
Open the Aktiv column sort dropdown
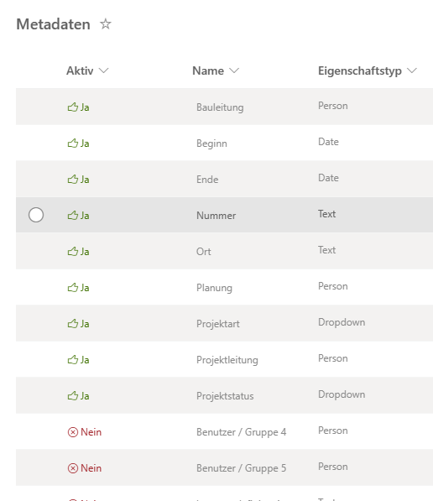103,70
